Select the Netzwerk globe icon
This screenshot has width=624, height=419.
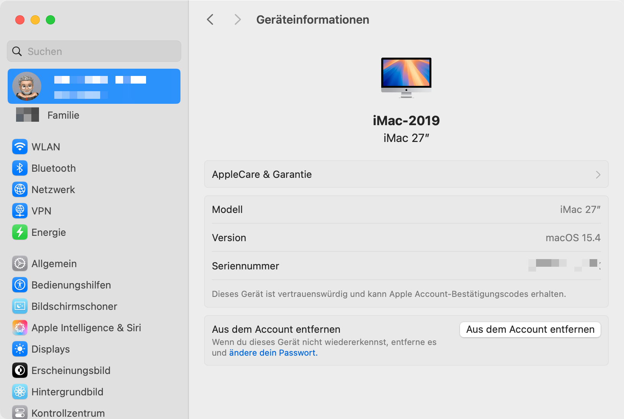[x=20, y=189]
